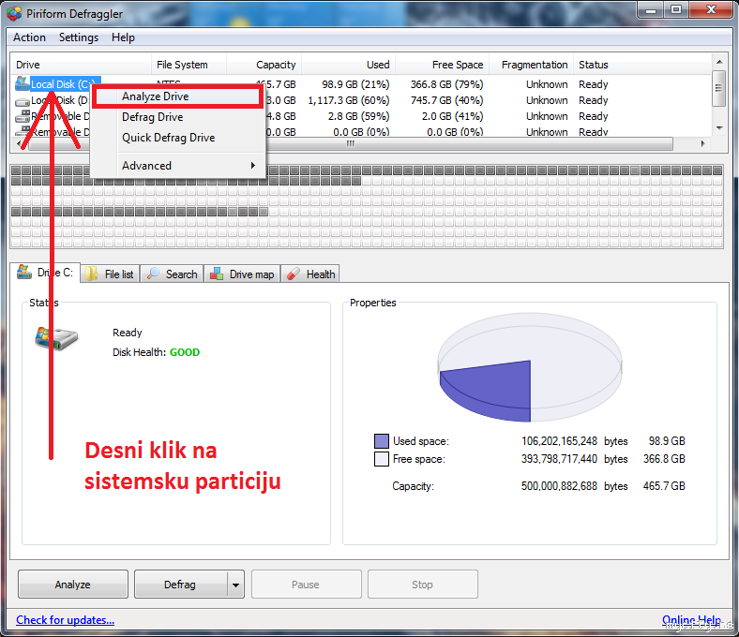Image resolution: width=739 pixels, height=637 pixels.
Task: Sort by the Used column header
Action: pyautogui.click(x=348, y=65)
